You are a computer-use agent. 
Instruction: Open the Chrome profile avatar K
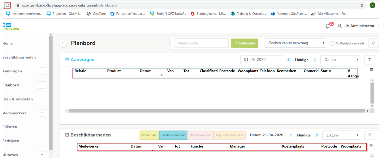(x=373, y=5)
